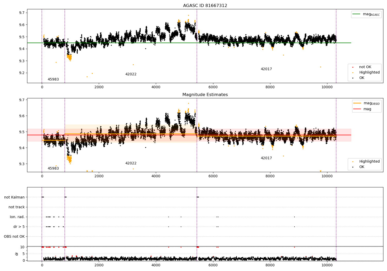Click the "not Kalman" row label
This screenshot has height=271, width=387.
tap(14, 197)
